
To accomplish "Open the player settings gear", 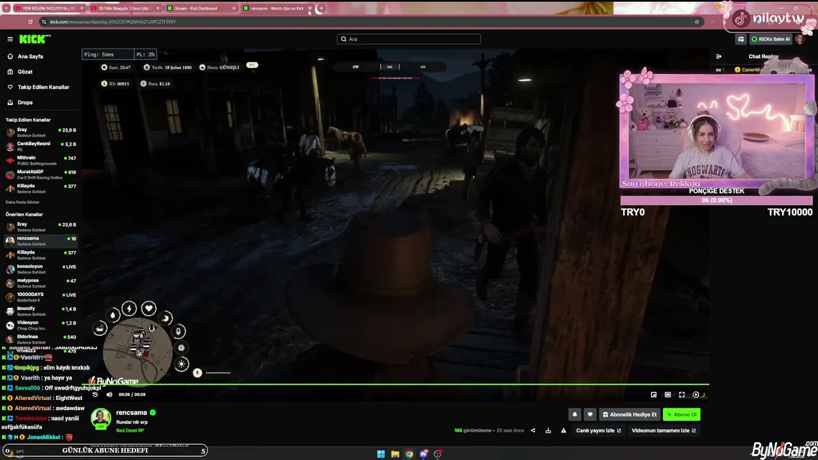I will point(696,395).
